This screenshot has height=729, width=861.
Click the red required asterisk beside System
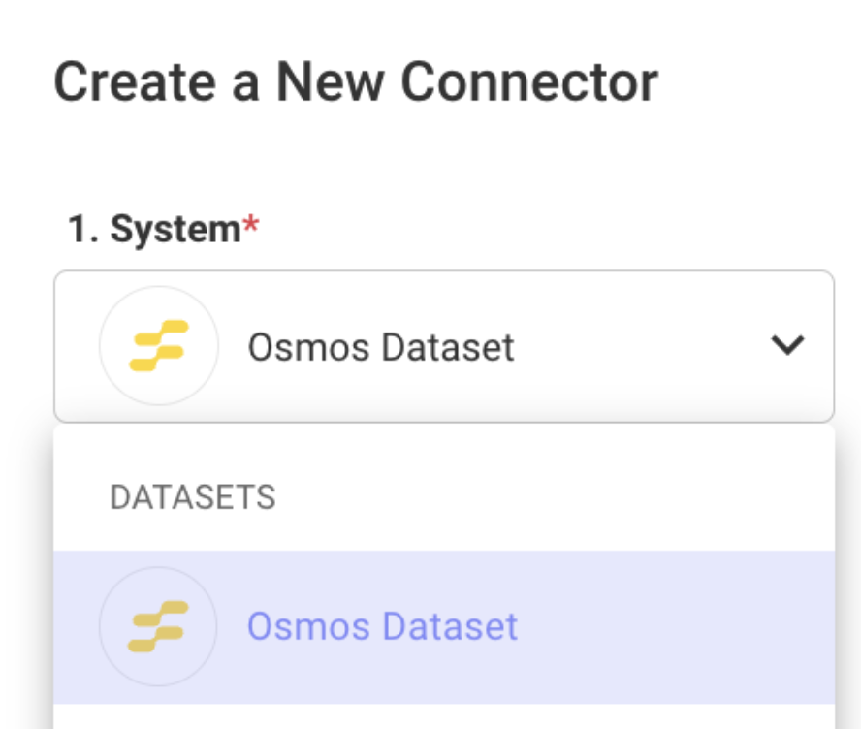251,228
